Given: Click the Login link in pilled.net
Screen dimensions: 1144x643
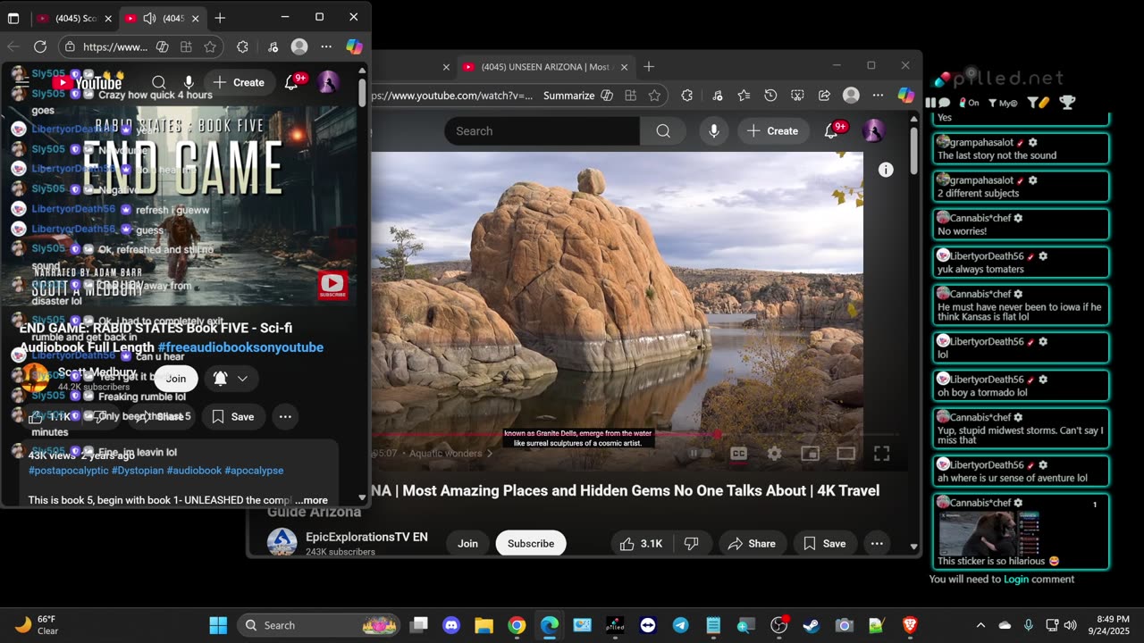Looking at the screenshot, I should (1016, 580).
